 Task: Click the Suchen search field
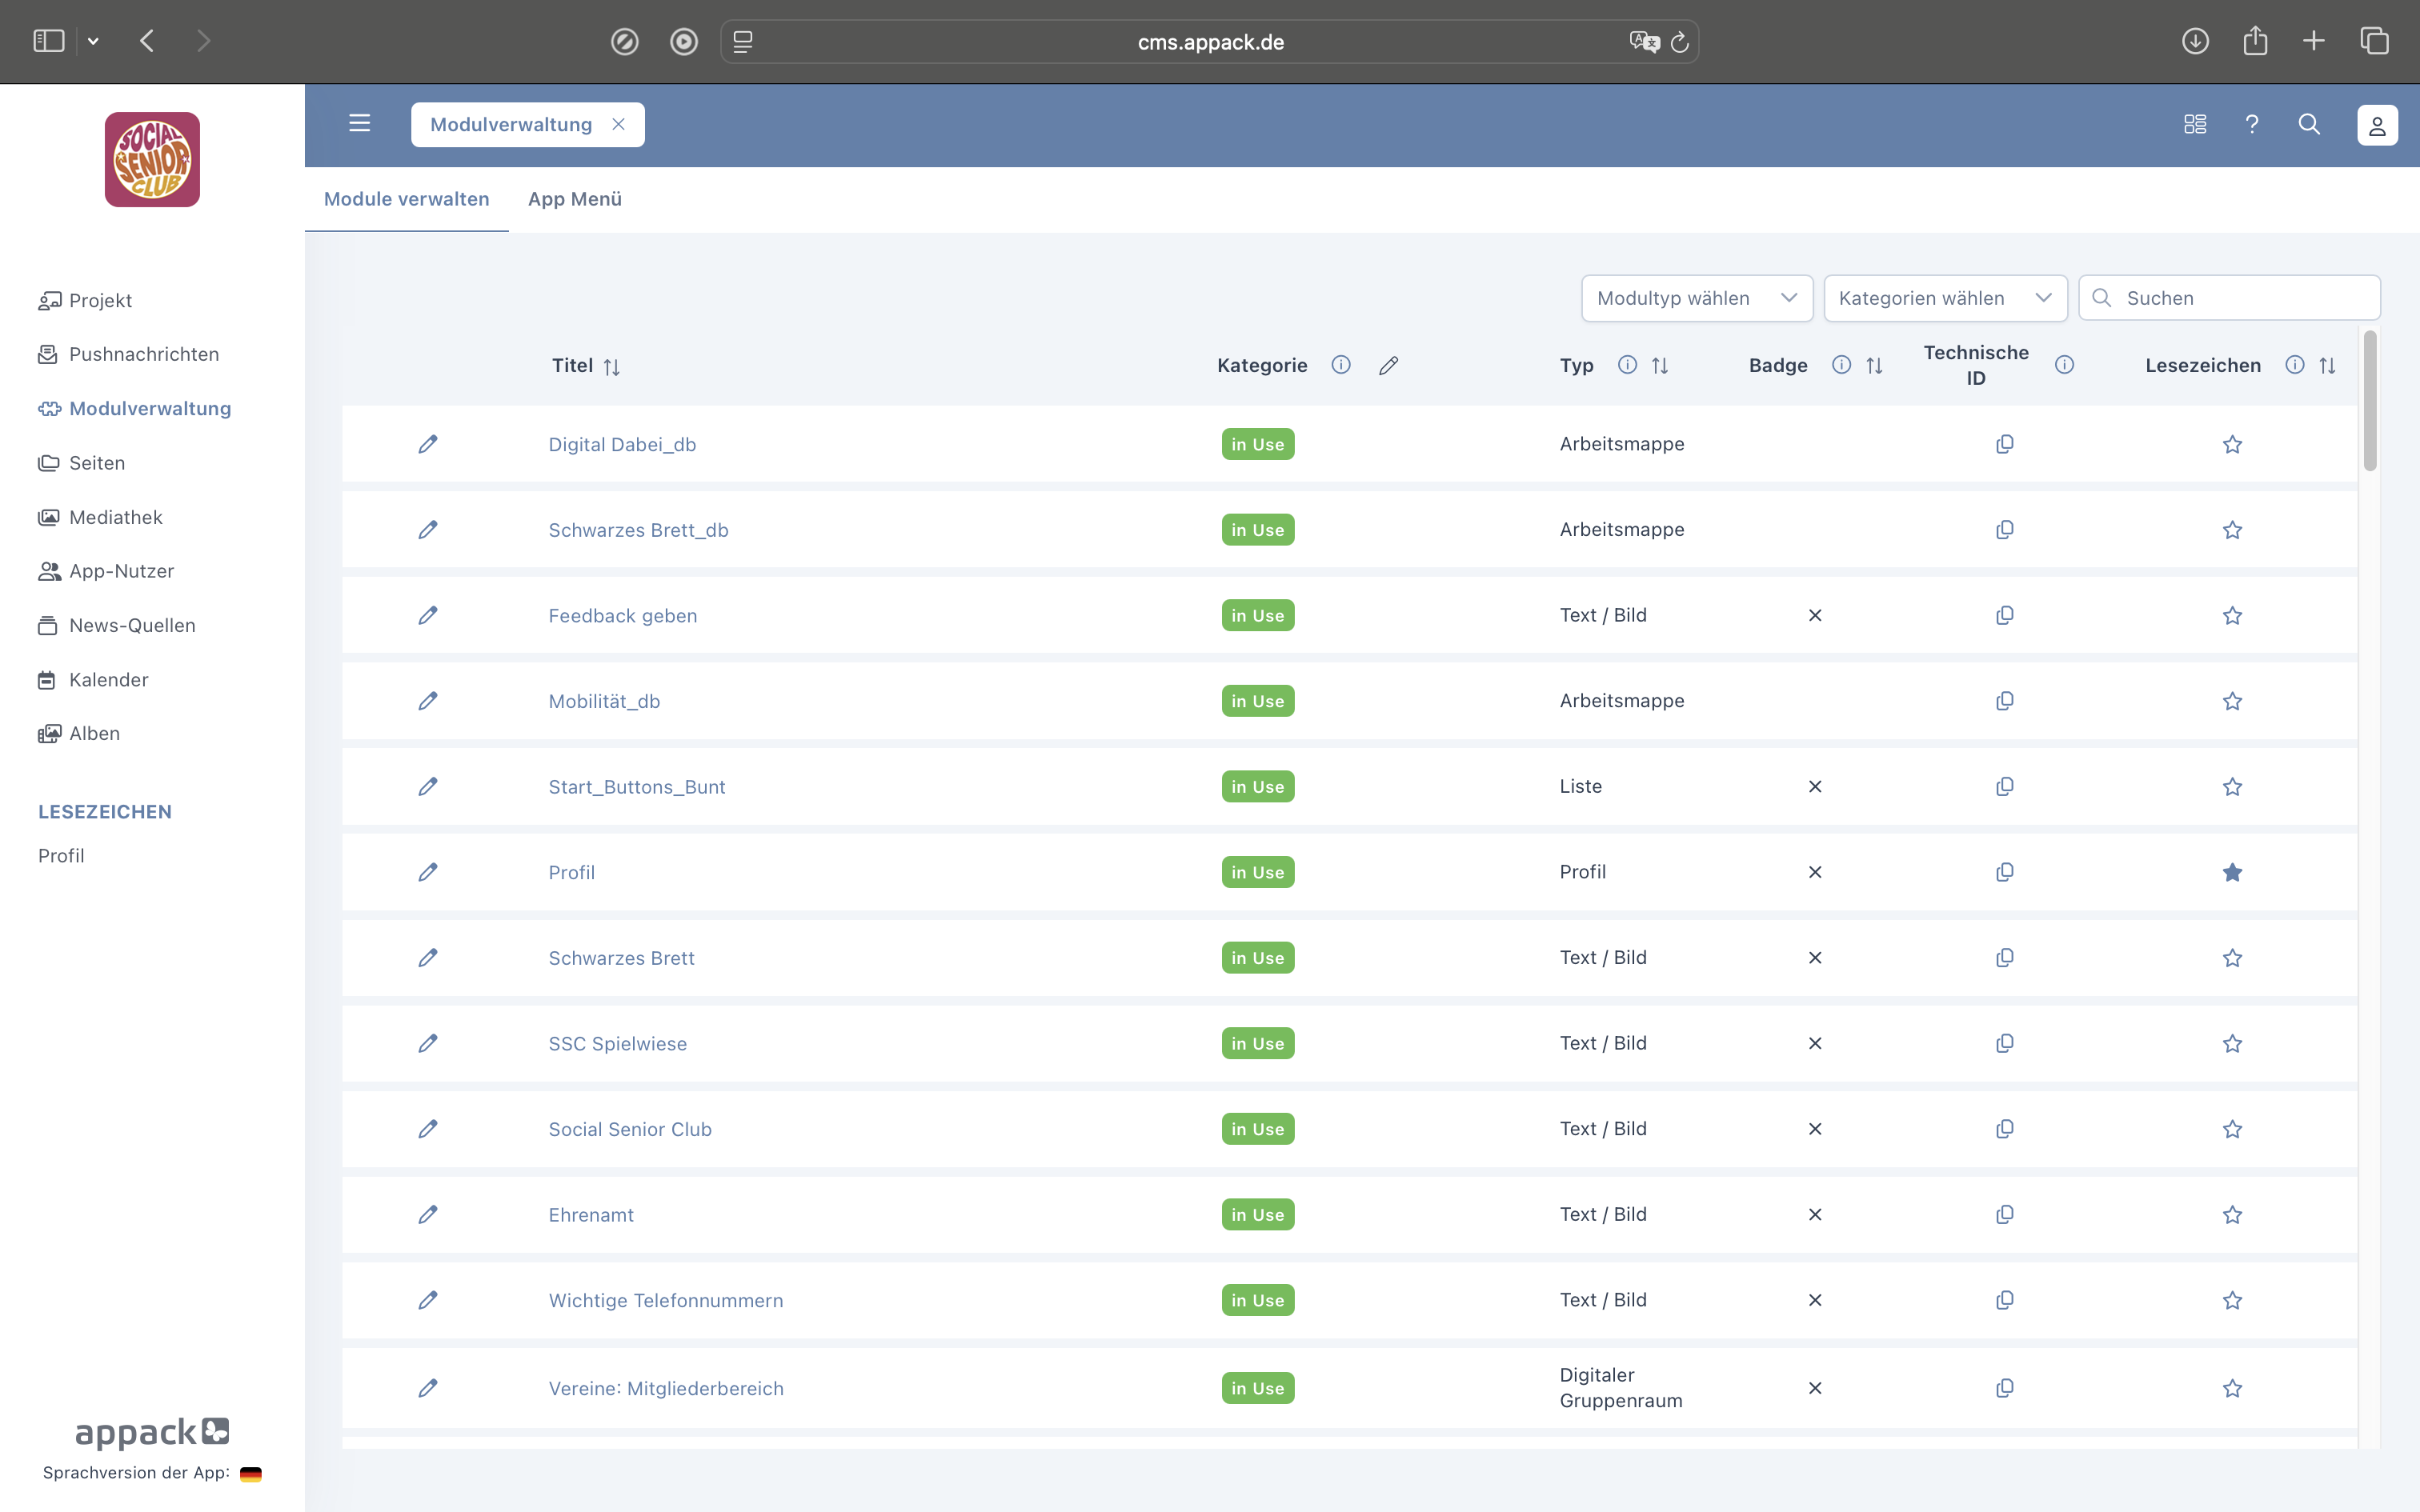click(x=2240, y=298)
